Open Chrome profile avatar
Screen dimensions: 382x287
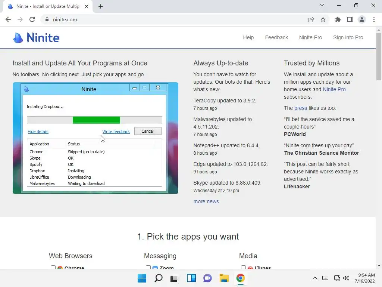click(x=362, y=19)
